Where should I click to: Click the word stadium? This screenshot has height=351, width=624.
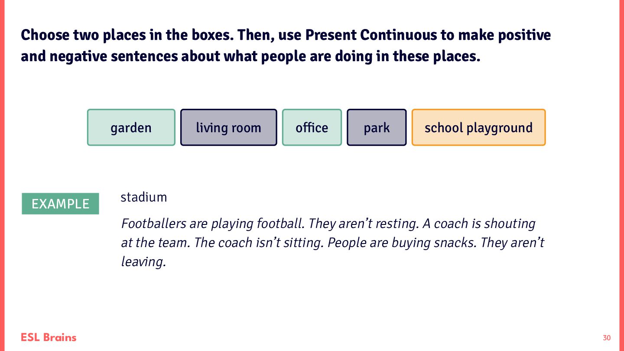tap(144, 198)
